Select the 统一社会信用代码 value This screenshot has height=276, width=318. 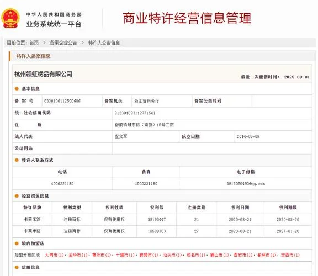coord(135,113)
